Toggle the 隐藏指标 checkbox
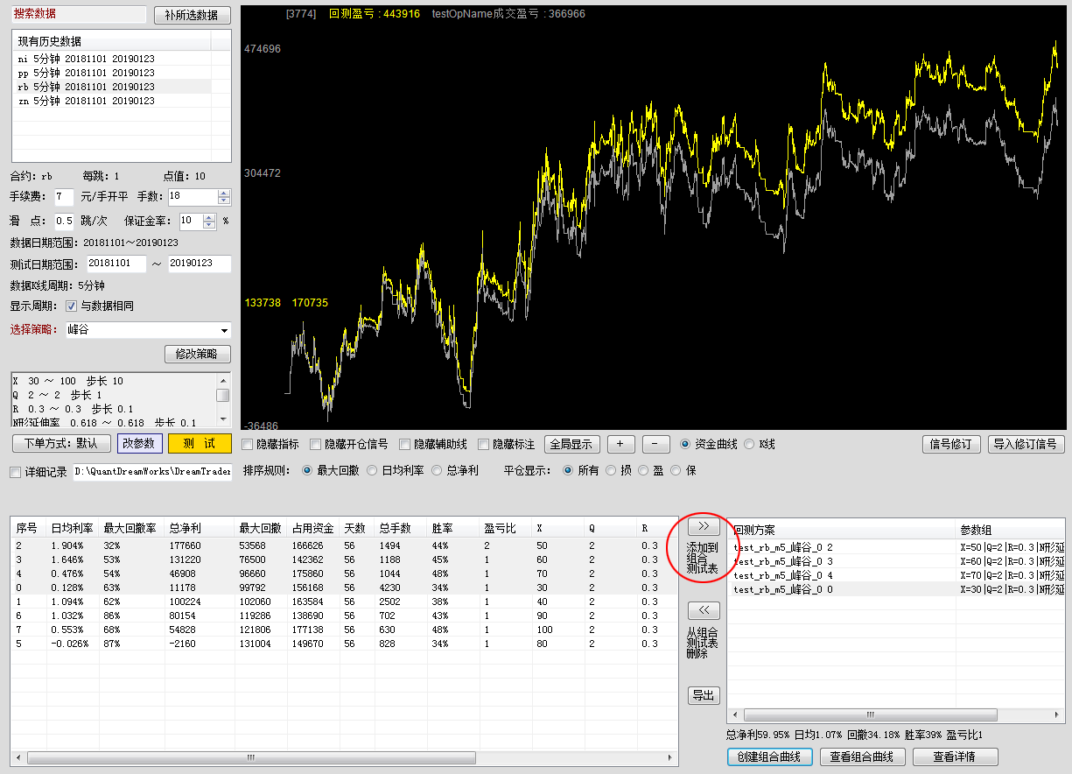 [248, 445]
